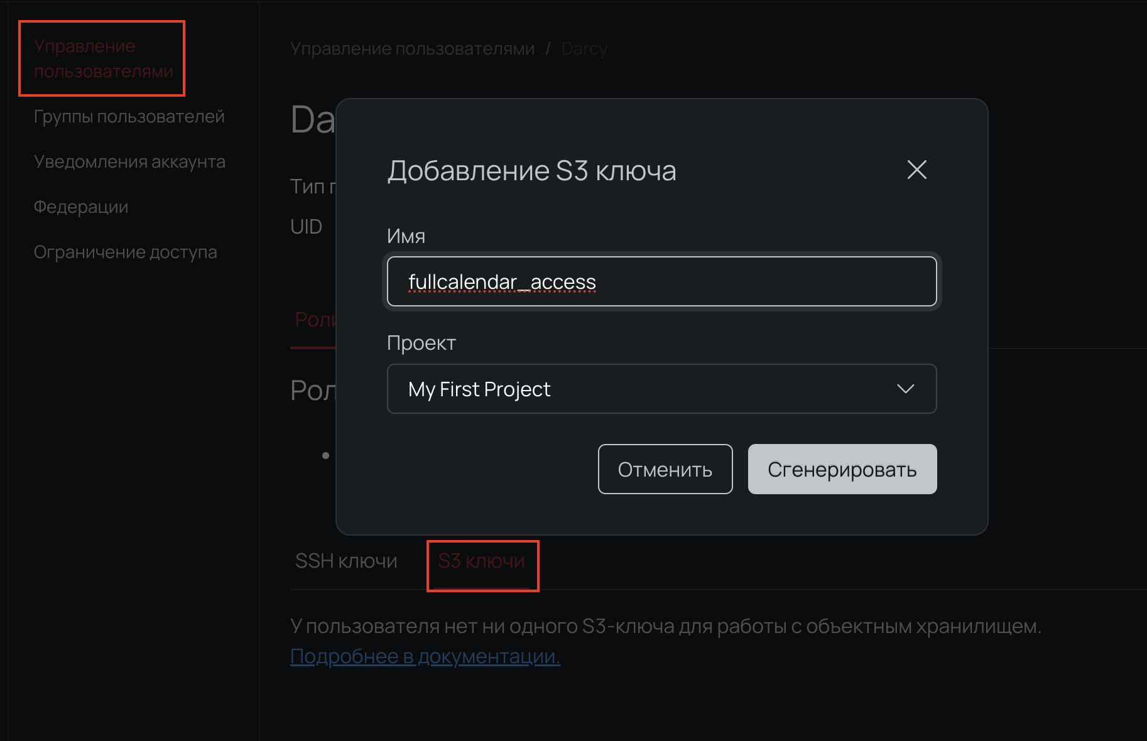Click the Имя field label

[x=406, y=236]
